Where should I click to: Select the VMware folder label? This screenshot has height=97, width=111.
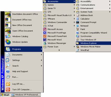coord(51,19)
